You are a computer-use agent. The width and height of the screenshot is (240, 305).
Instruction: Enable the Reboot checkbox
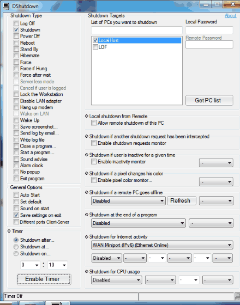[x=16, y=43]
